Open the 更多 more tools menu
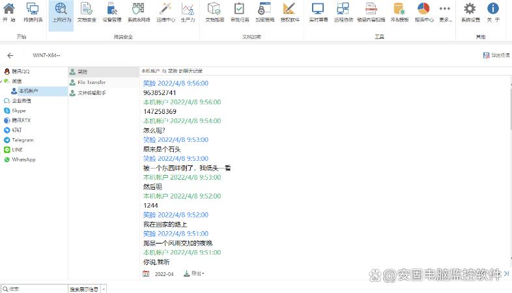This screenshot has height=293, width=512. [445, 12]
